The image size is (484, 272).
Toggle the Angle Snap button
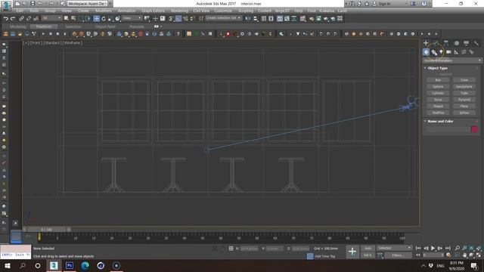178,18
